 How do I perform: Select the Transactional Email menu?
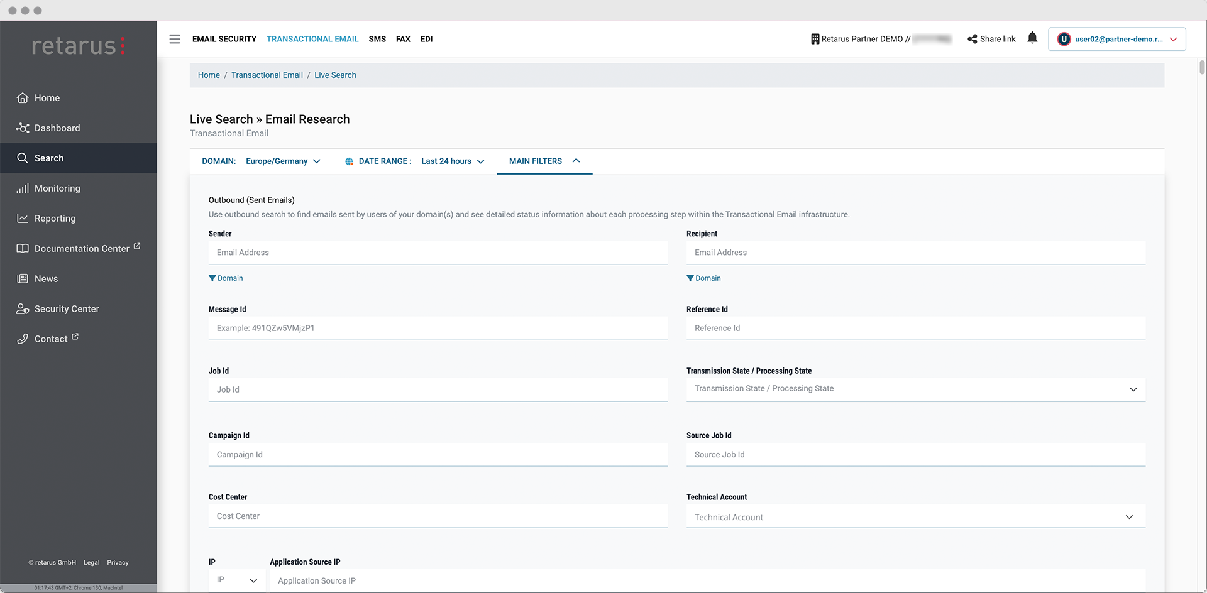pyautogui.click(x=312, y=39)
